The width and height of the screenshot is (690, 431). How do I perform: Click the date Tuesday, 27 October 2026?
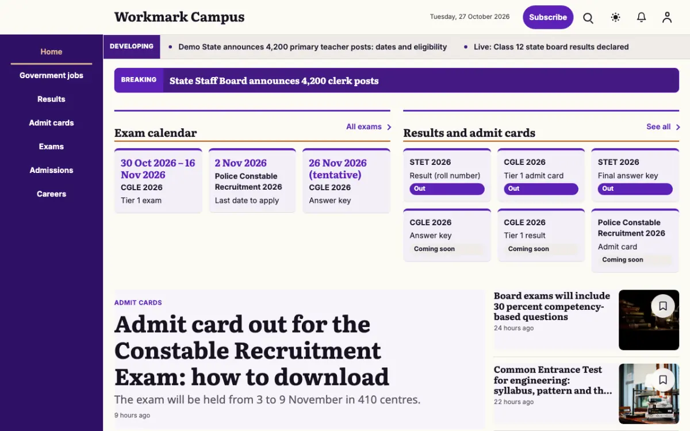[x=470, y=17]
